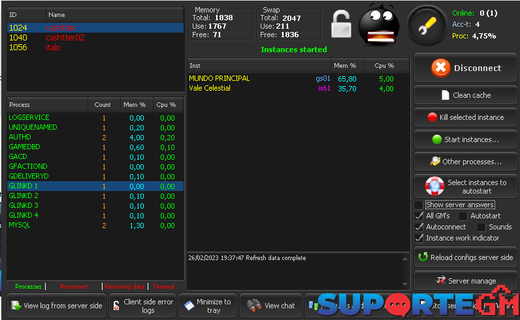
Task: Select the cashtter02 server entry
Action: 65,38
